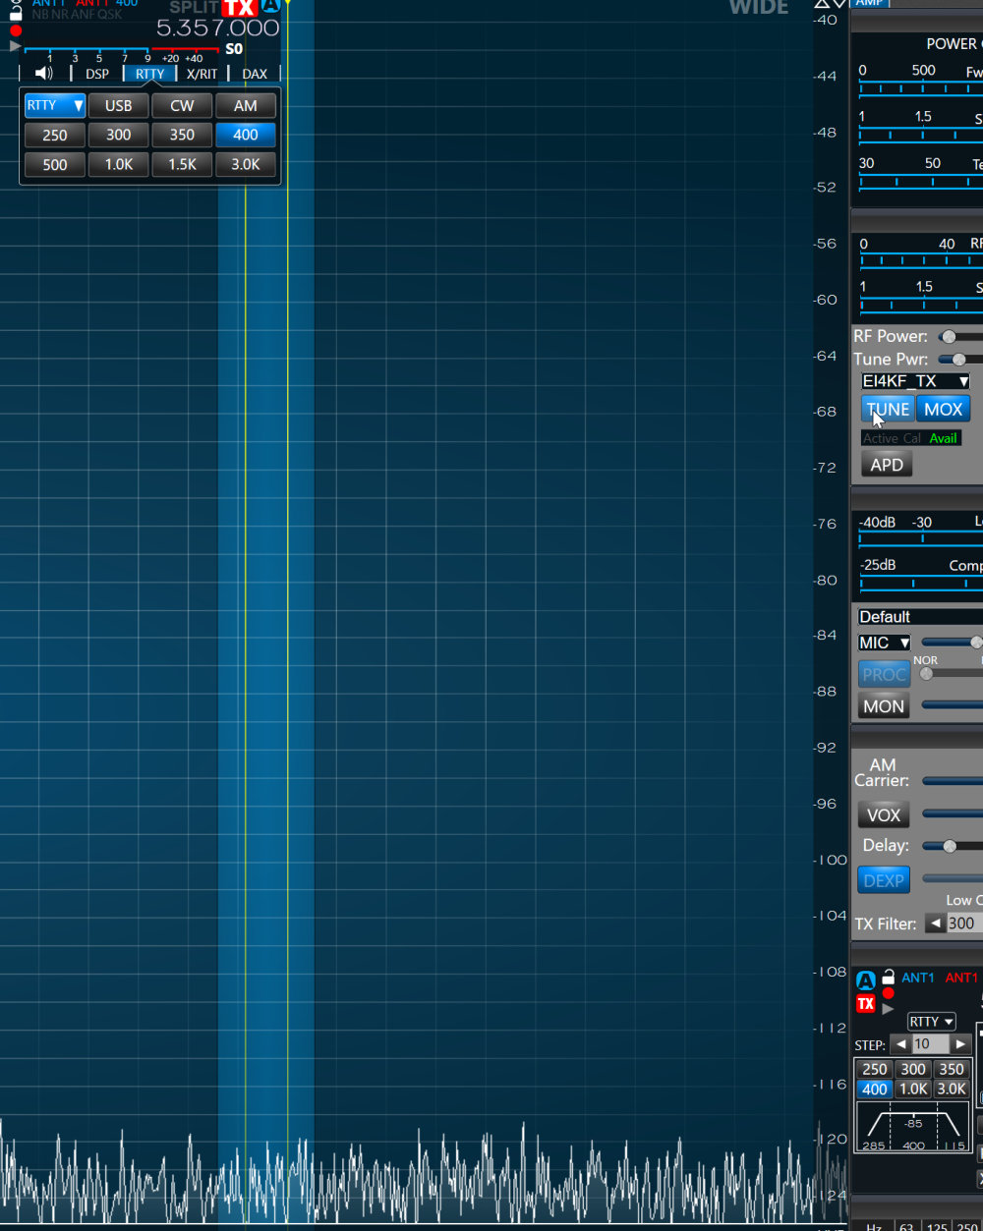Screen dimensions: 983x1231
Task: Choose 3.0K filter in the right panel
Action: point(952,1089)
